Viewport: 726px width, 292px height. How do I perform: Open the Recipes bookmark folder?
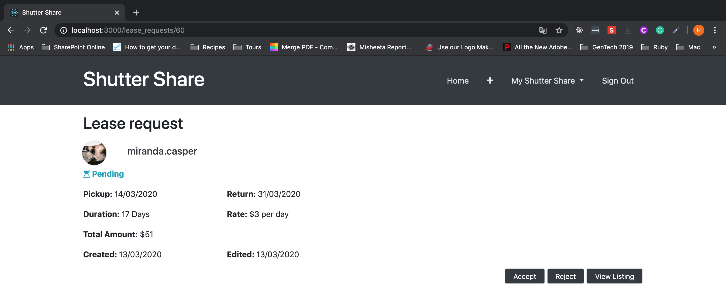(x=208, y=47)
